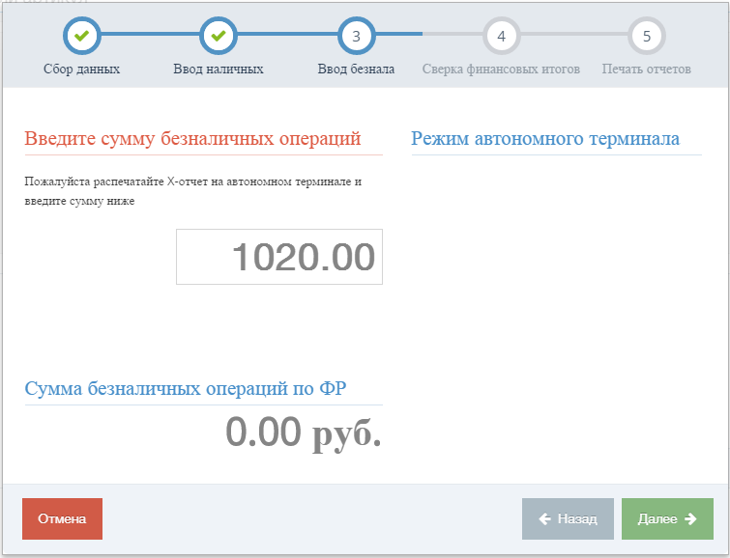The width and height of the screenshot is (730, 558).
Task: Click the Режим автономного терминала heading
Action: click(545, 139)
